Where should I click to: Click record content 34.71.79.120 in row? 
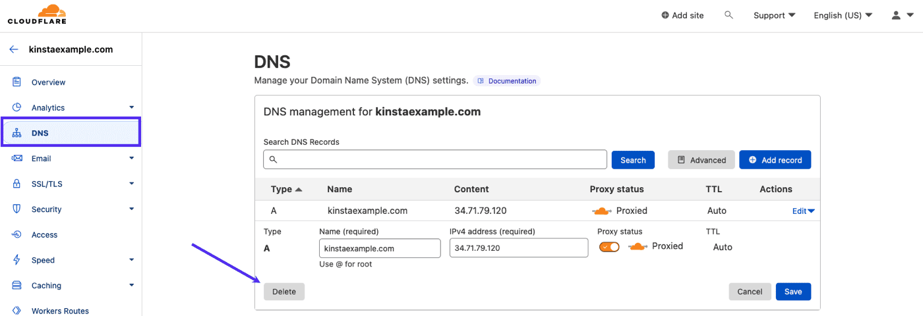(481, 211)
